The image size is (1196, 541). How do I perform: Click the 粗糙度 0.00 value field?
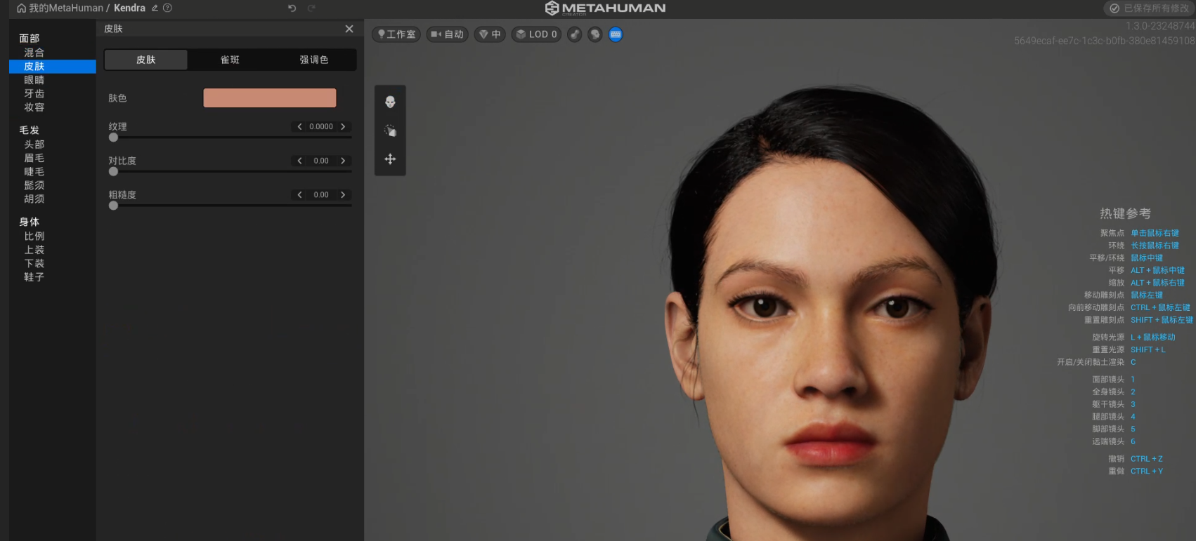321,195
